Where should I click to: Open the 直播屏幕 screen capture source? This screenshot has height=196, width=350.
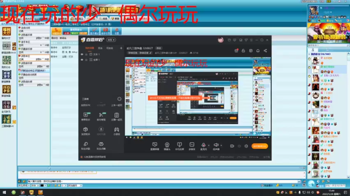pyautogui.click(x=155, y=146)
